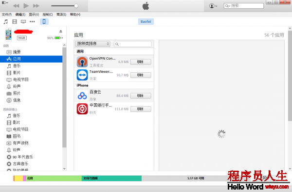Screen dimensions: 292x192
Task: Switch to the TV shows library icon
Action: (x=23, y=22)
